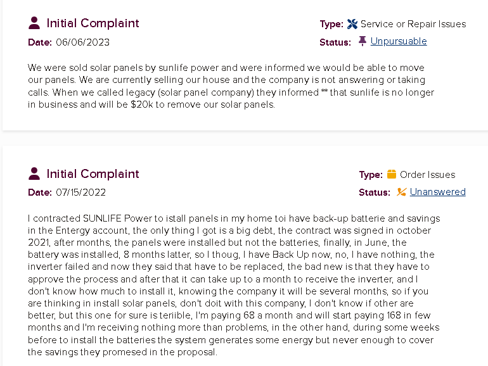Select the first Initial Complaint heading
The width and height of the screenshot is (488, 366).
coord(93,23)
